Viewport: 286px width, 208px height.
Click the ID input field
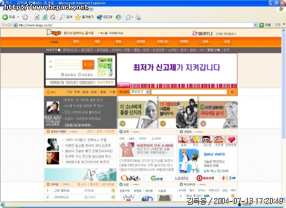68,62
